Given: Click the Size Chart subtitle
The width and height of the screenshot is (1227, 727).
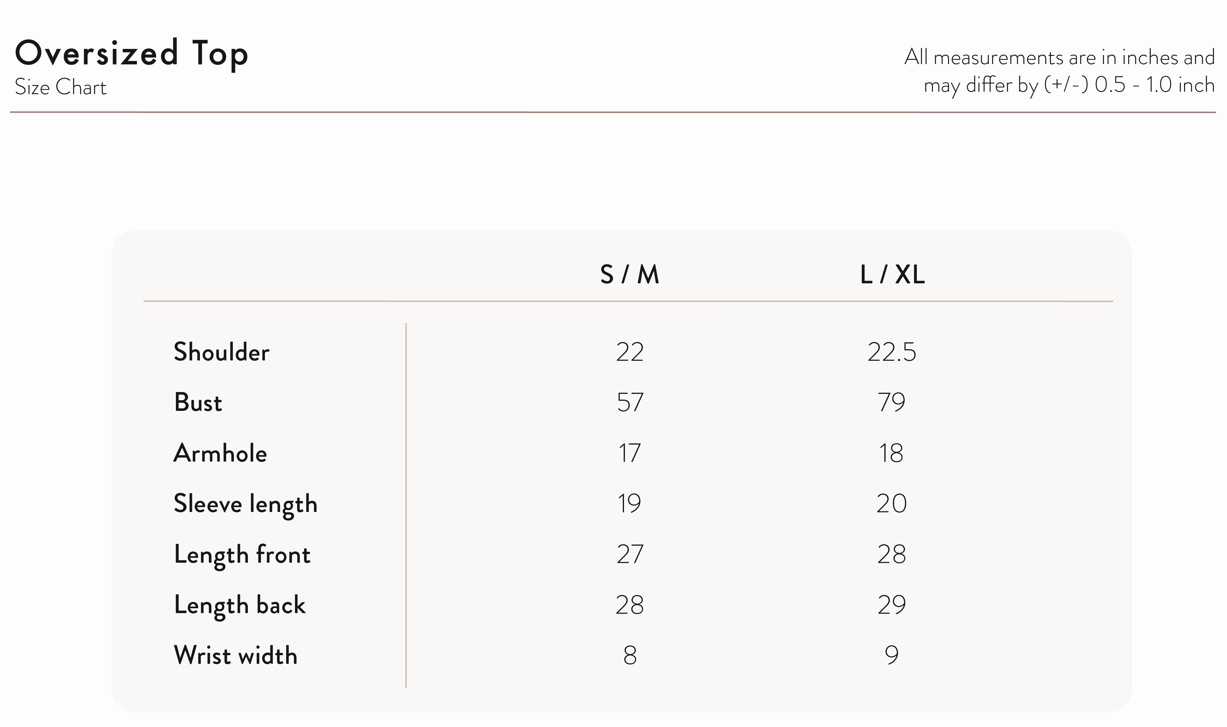Looking at the screenshot, I should [x=61, y=87].
